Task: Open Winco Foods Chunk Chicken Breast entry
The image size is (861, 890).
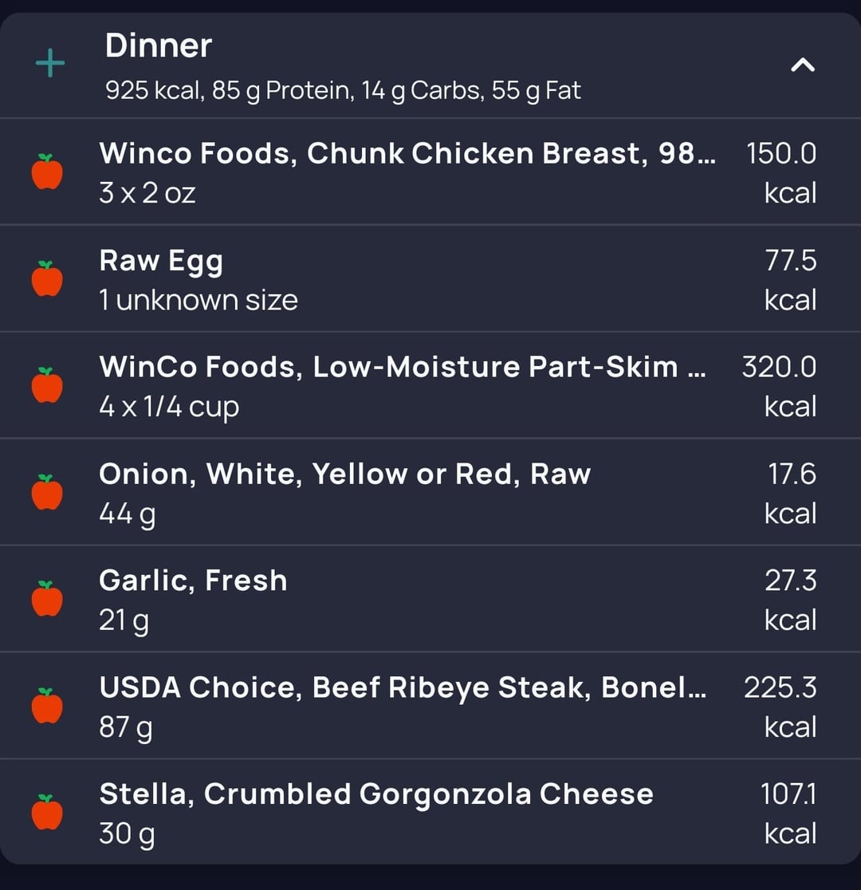Action: tap(407, 154)
